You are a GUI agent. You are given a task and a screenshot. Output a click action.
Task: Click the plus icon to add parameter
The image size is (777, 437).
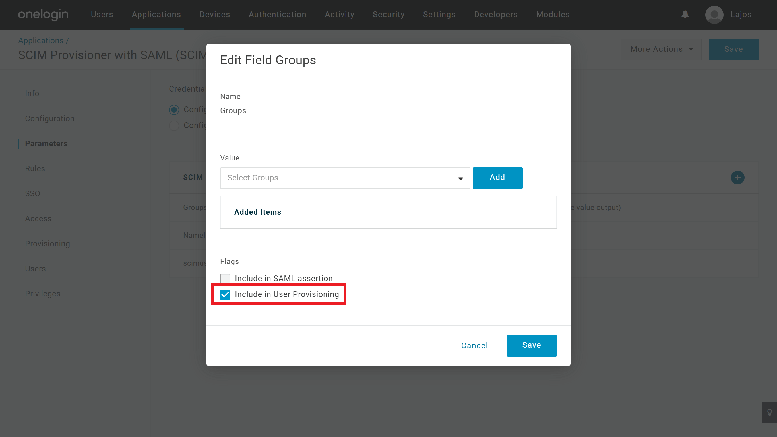click(737, 178)
